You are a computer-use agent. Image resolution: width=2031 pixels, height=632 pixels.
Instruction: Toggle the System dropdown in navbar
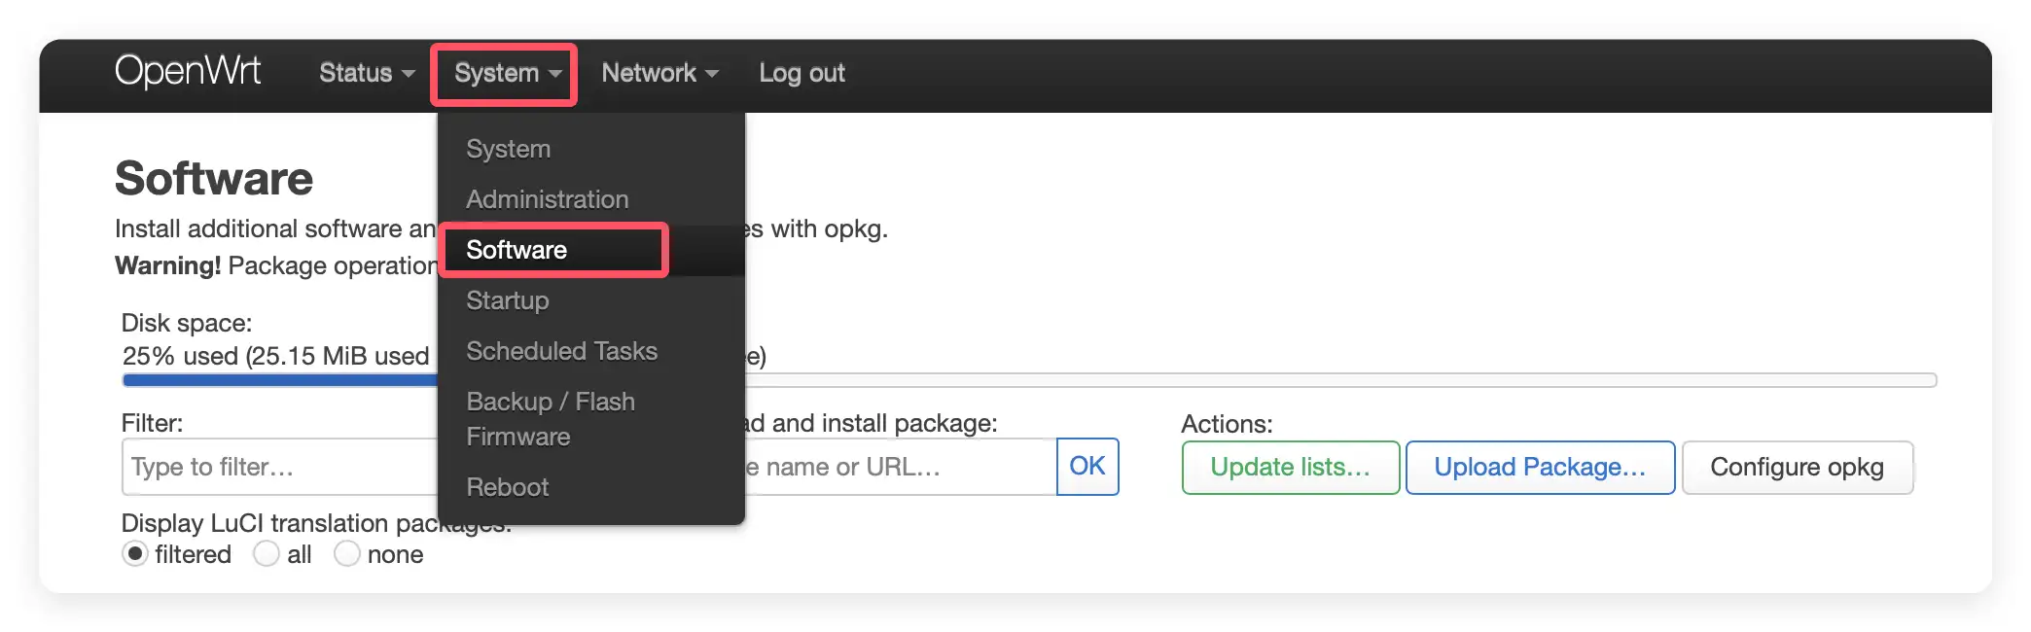click(507, 73)
